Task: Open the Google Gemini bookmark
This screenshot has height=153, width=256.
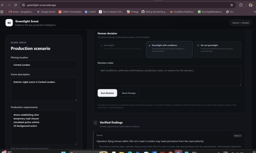Action: coord(46,12)
